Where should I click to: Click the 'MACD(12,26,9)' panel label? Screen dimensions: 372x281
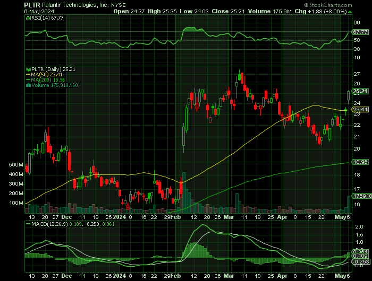(49, 224)
